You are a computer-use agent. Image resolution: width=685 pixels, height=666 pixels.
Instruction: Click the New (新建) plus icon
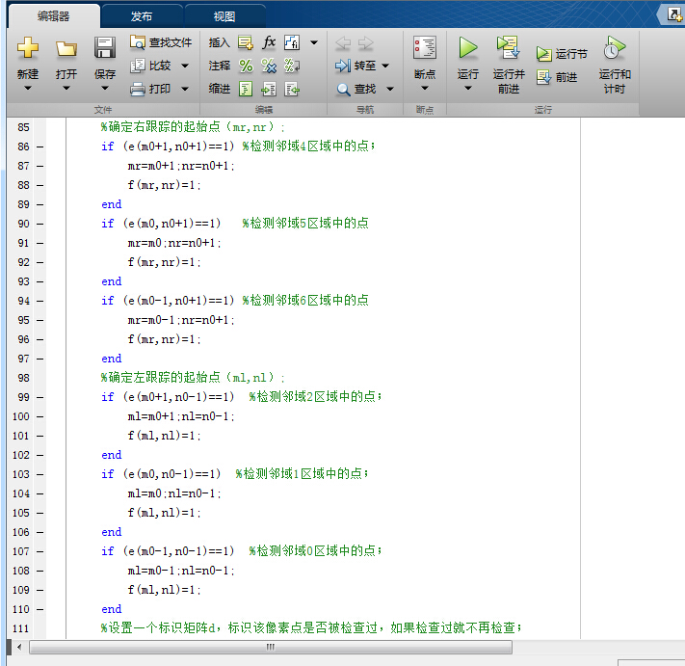28,47
